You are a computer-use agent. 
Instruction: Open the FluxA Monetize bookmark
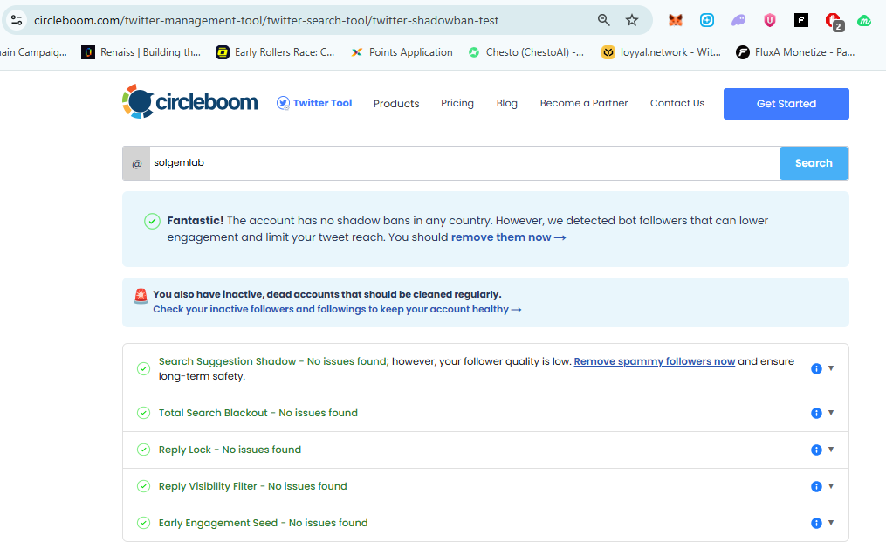pos(795,52)
